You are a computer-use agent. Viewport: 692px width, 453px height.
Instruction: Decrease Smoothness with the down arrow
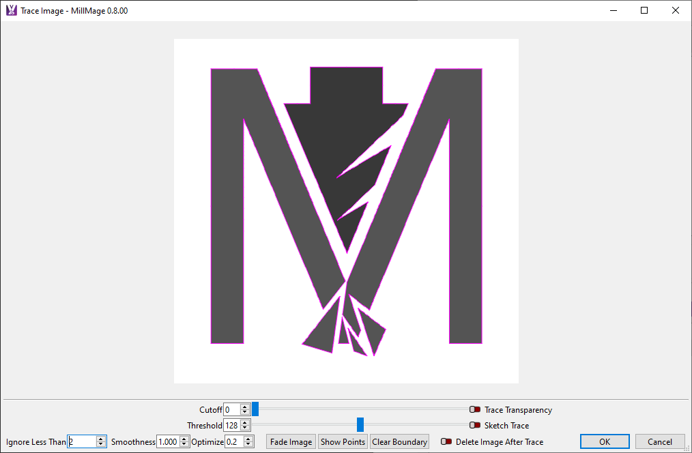coord(184,445)
